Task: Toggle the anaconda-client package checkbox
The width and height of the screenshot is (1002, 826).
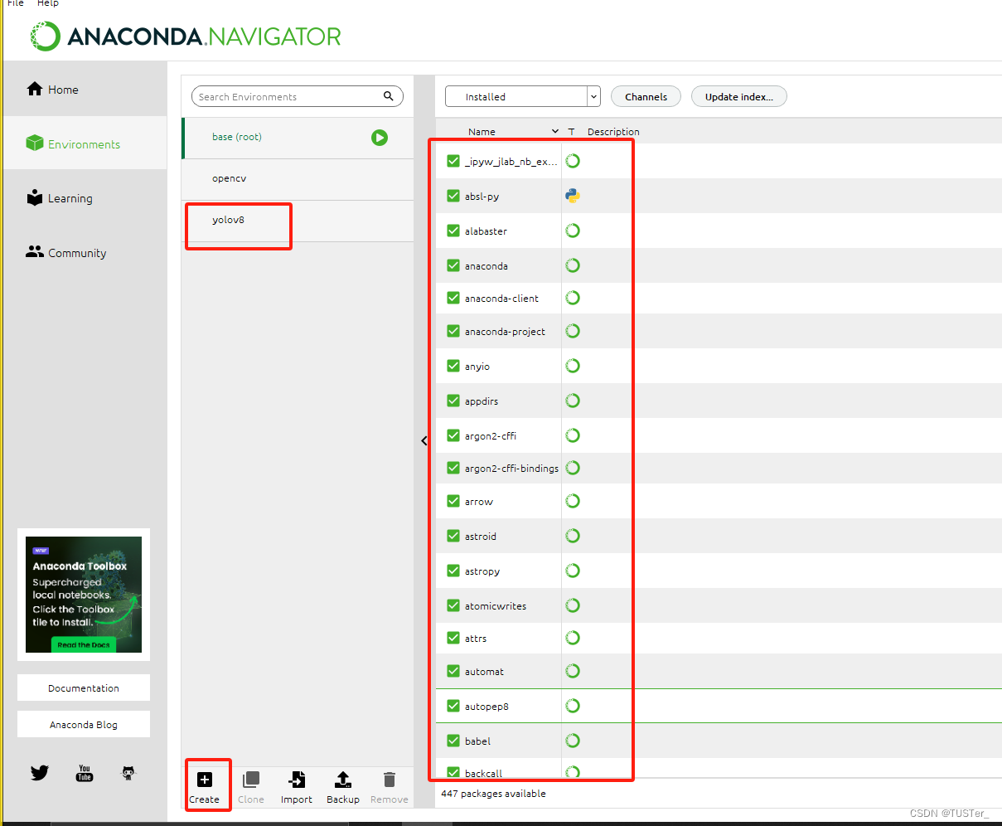Action: [x=453, y=298]
